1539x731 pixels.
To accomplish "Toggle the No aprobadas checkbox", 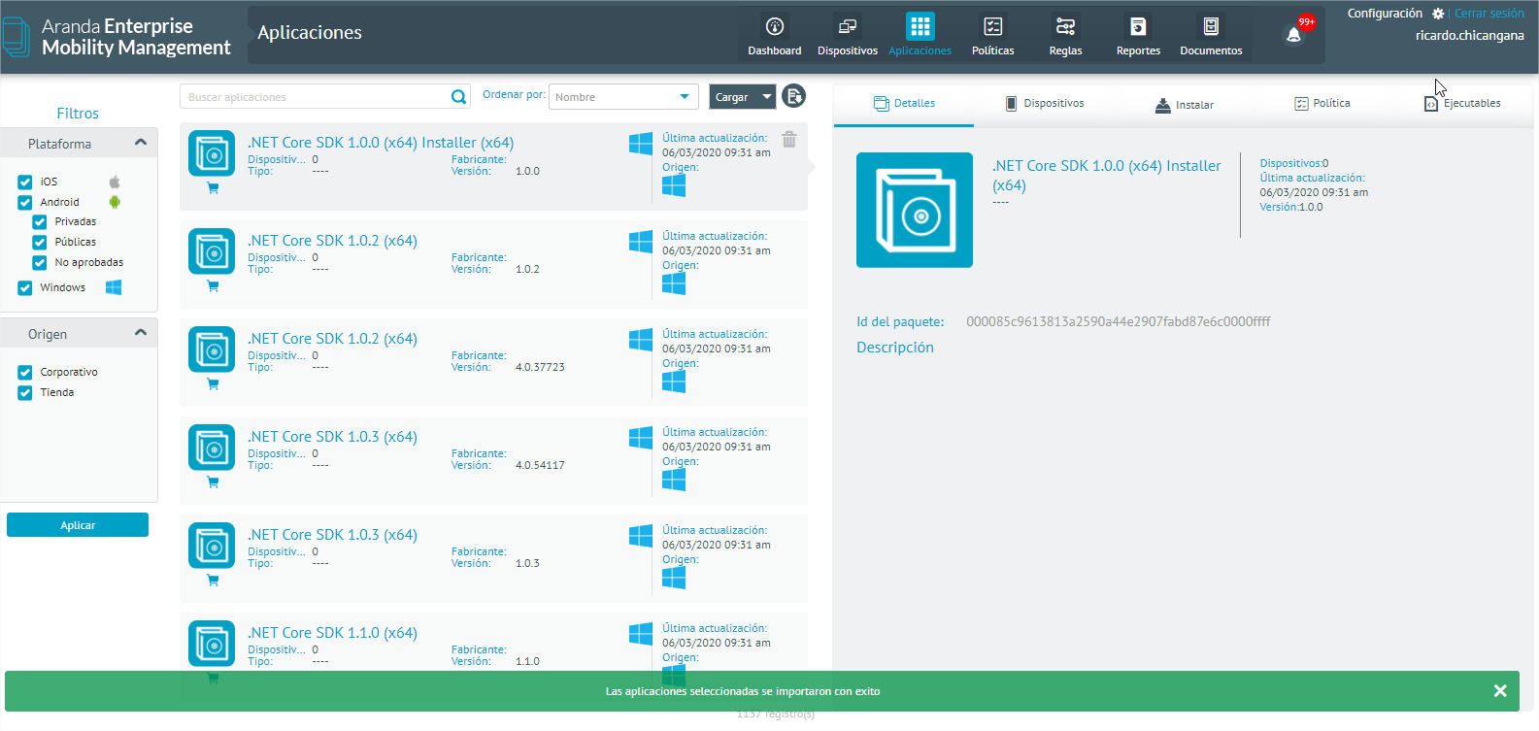I will click(x=40, y=262).
